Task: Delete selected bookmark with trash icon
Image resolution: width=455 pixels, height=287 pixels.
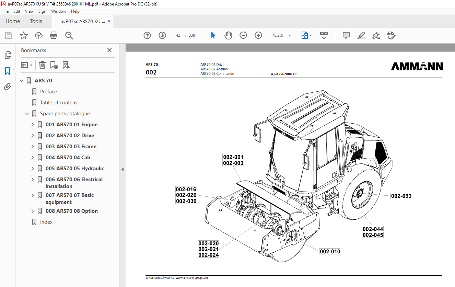Action: (42, 65)
